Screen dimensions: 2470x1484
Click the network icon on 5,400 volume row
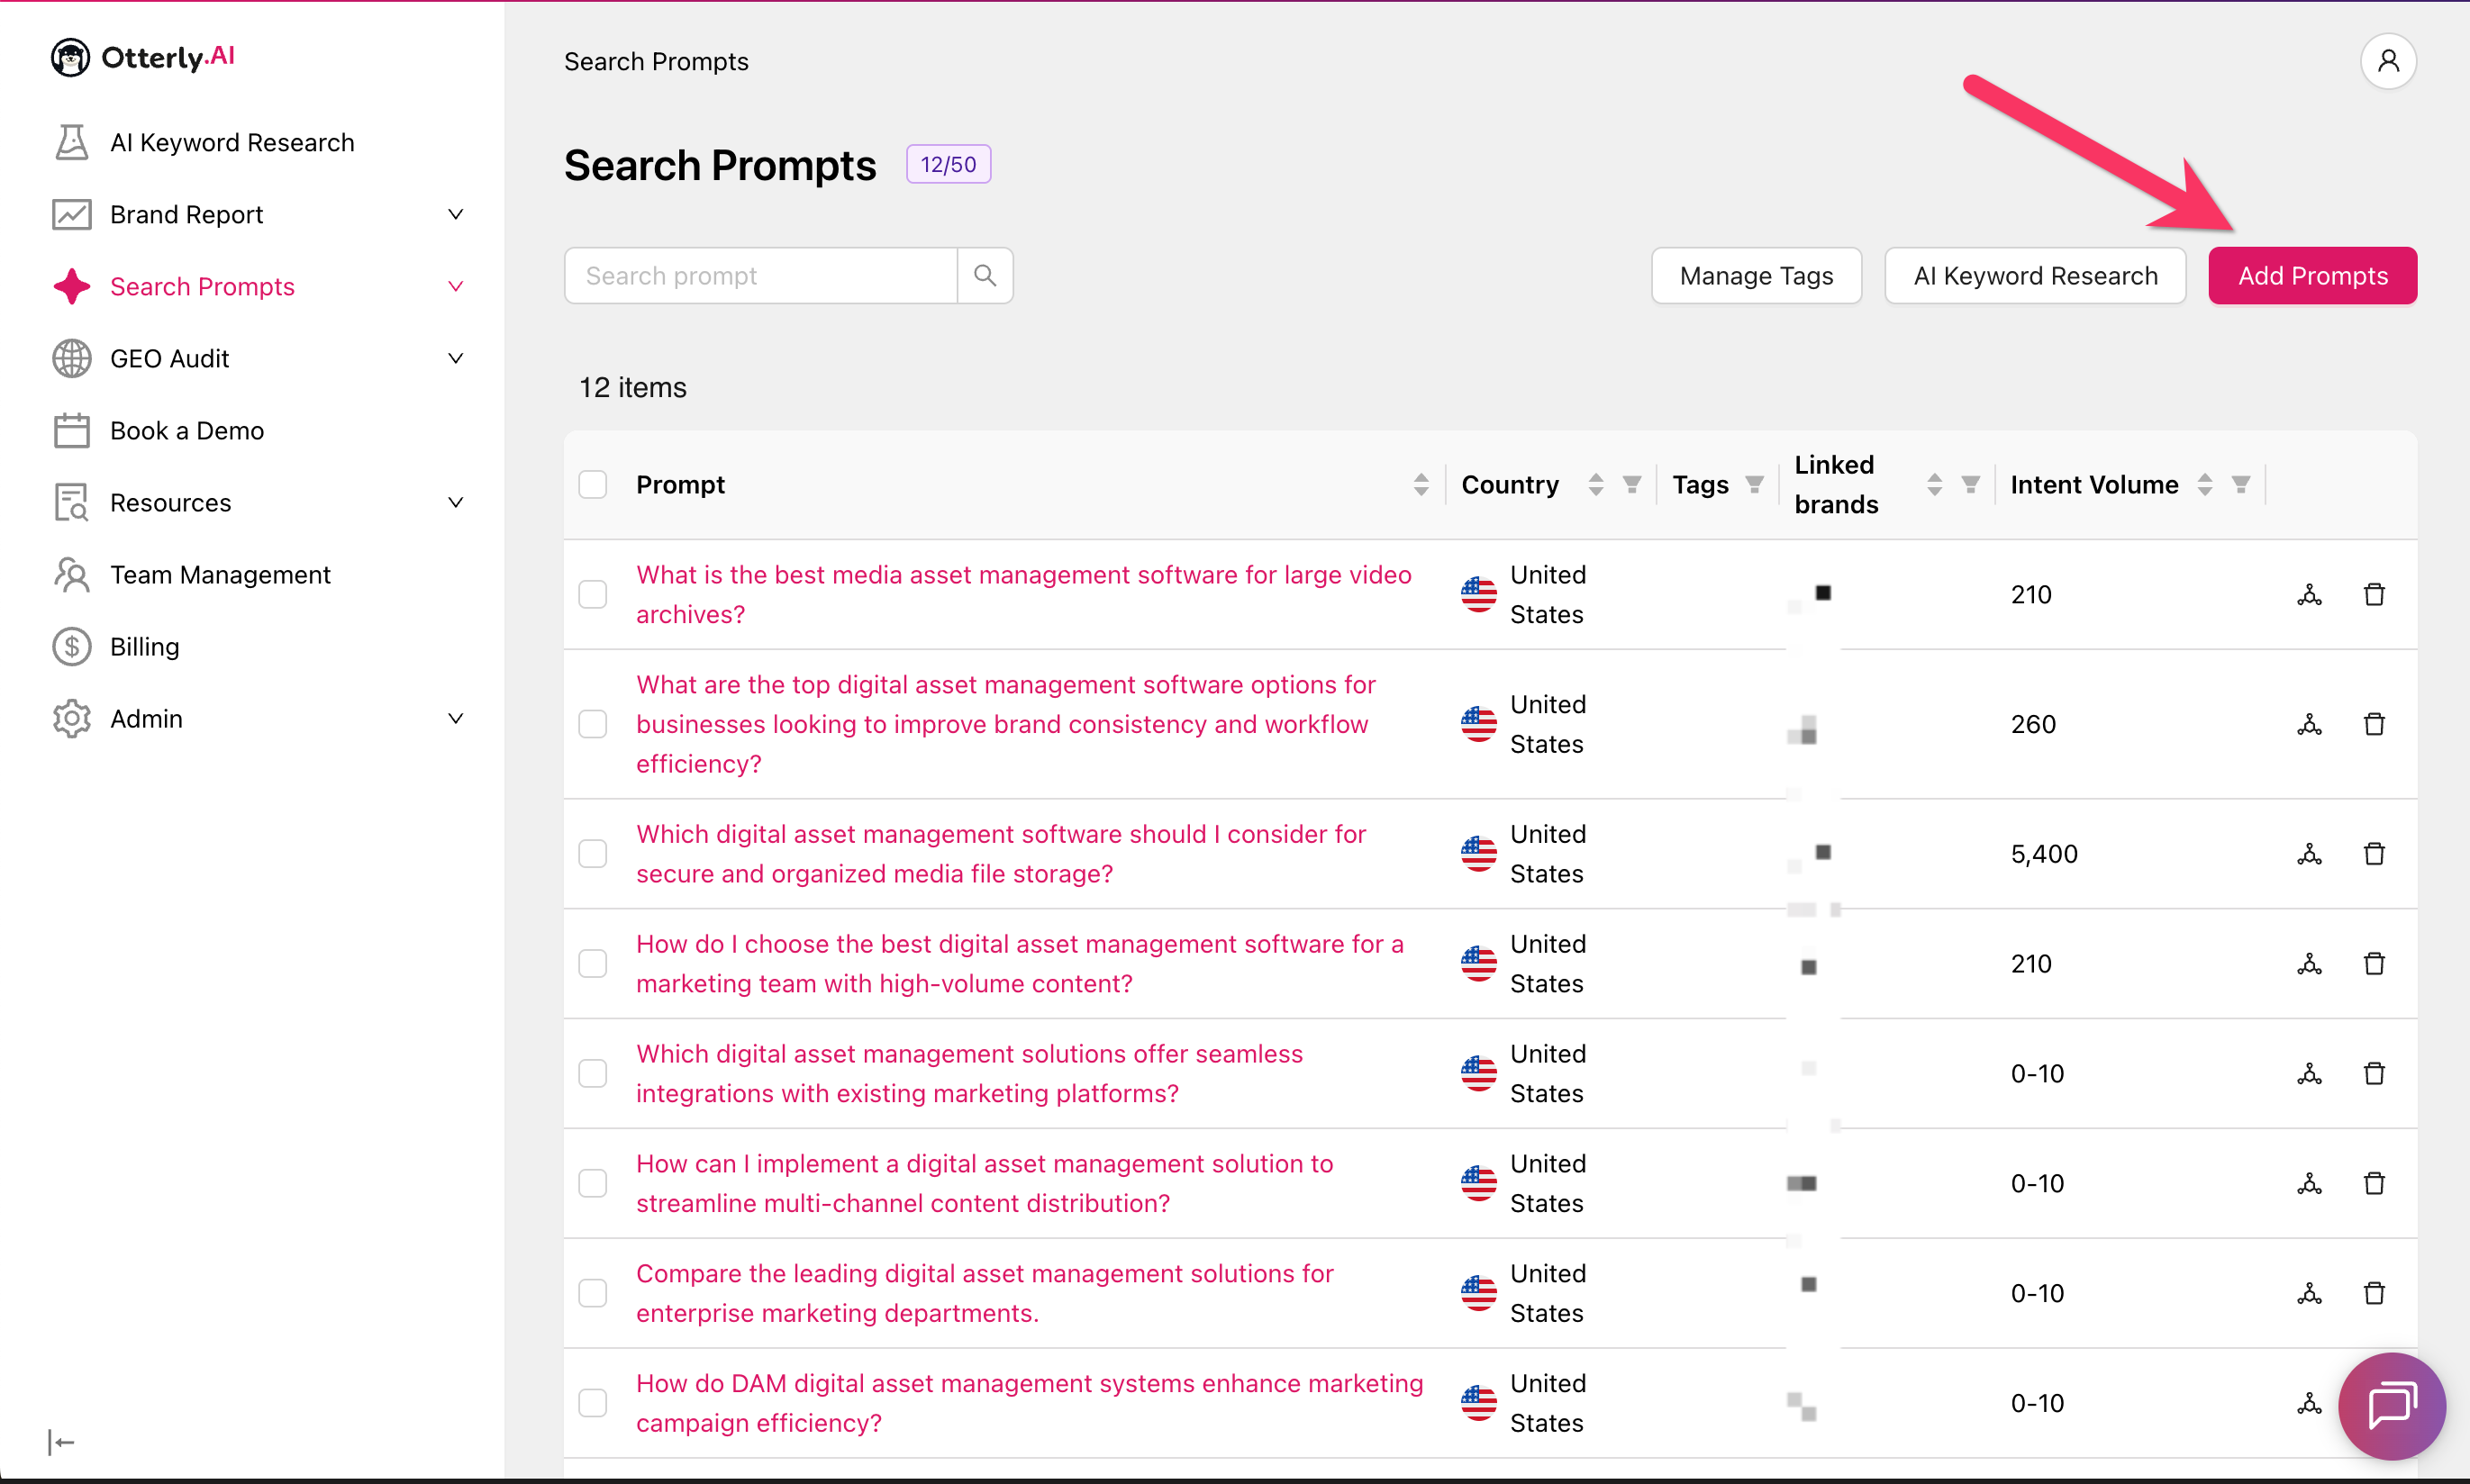click(2308, 854)
